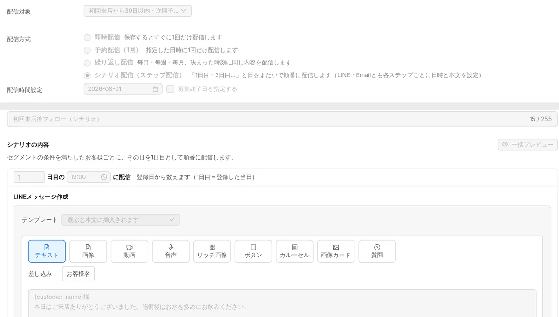Viewport: 559px width, 317px height.
Task: Insert お客様名 merge tag
Action: 78,274
